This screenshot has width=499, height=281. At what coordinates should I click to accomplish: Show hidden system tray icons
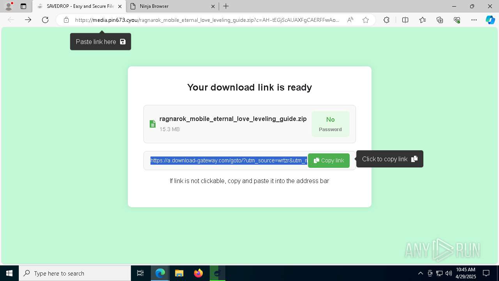(420, 273)
